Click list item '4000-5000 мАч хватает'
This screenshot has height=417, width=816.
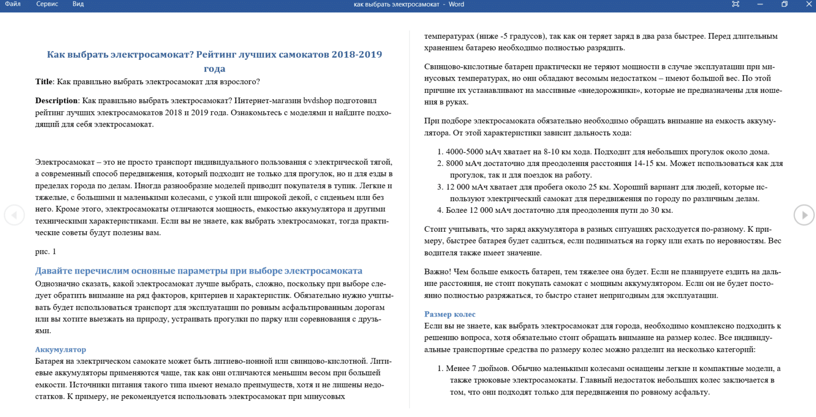pyautogui.click(x=603, y=152)
